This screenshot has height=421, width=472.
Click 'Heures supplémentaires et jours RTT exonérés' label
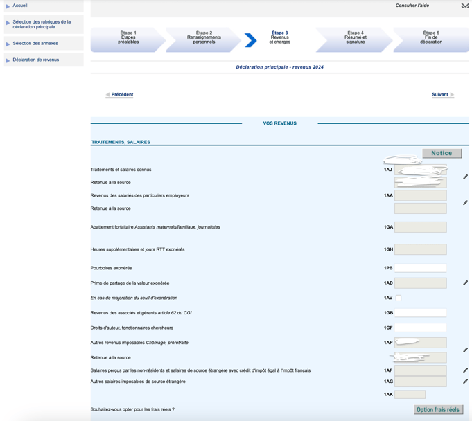[x=137, y=249]
